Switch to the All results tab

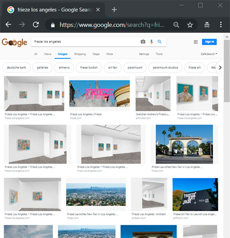36,54
